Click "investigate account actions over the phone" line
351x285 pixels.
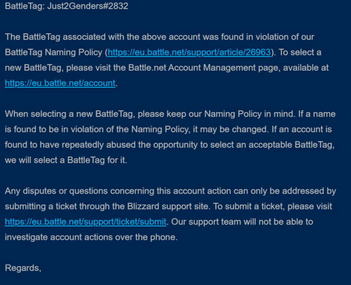click(91, 237)
